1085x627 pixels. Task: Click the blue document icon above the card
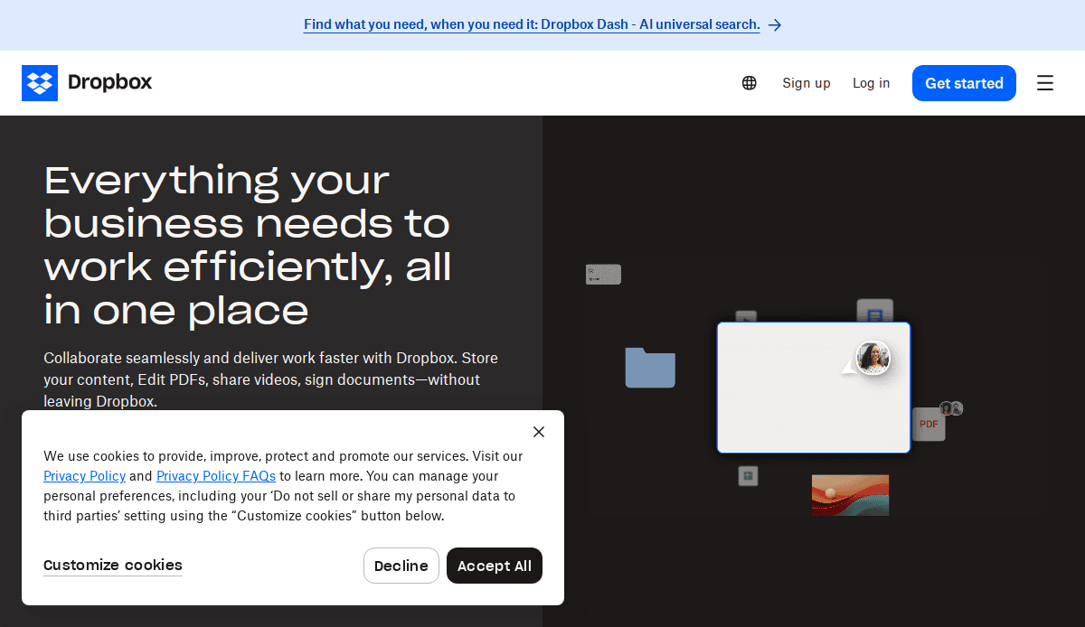tap(874, 312)
